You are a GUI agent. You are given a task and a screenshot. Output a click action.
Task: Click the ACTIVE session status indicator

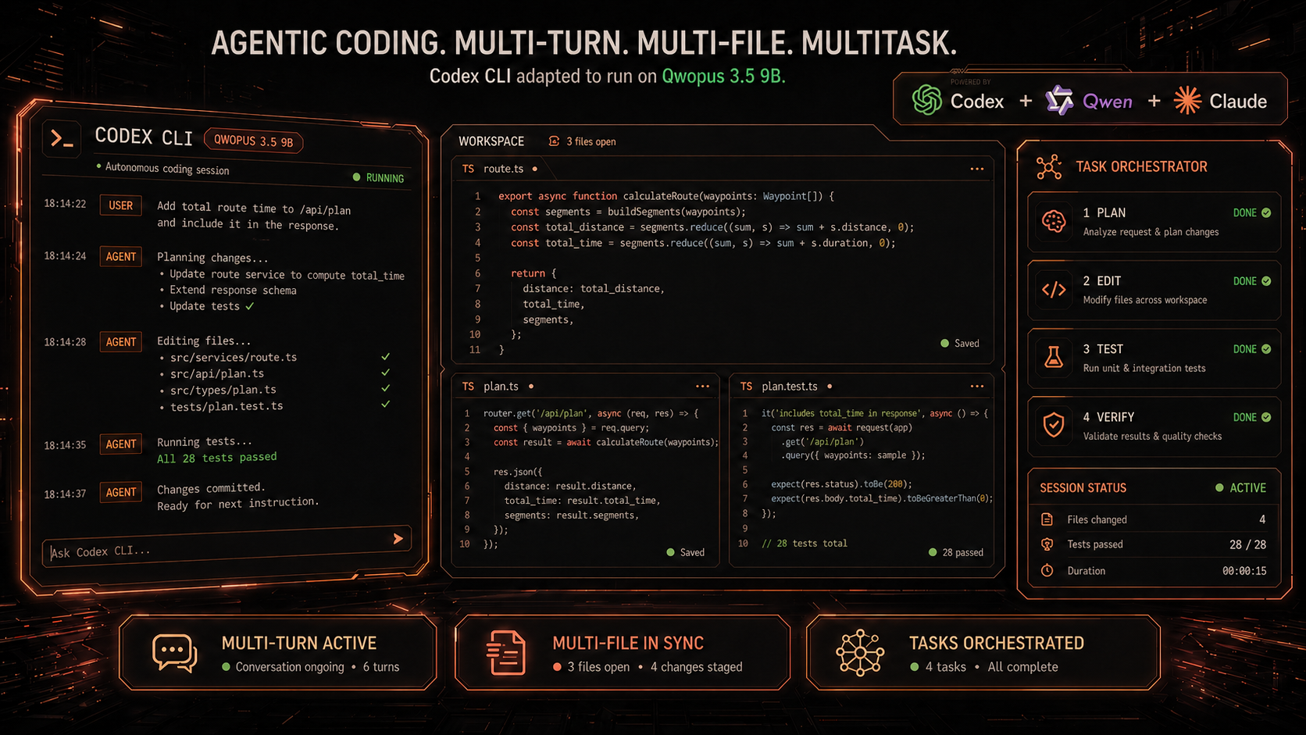click(1240, 487)
